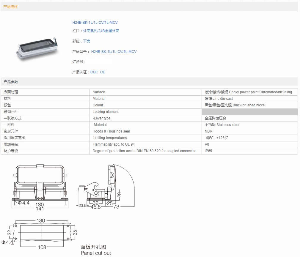Select the NBR seal value cell
The image size is (300, 257).
(x=208, y=131)
